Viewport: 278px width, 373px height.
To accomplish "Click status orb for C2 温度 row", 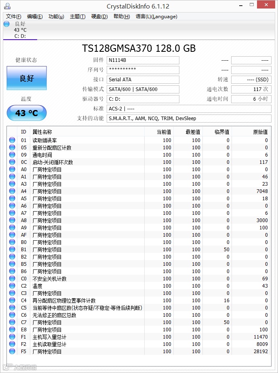I will tap(12, 286).
